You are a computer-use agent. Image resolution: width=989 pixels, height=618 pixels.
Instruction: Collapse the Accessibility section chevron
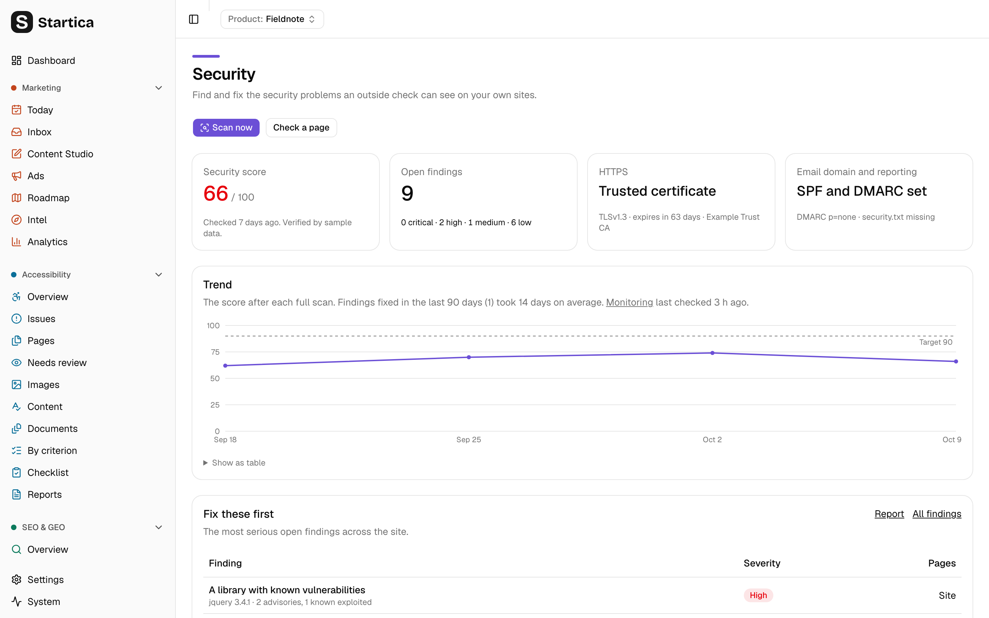click(159, 275)
